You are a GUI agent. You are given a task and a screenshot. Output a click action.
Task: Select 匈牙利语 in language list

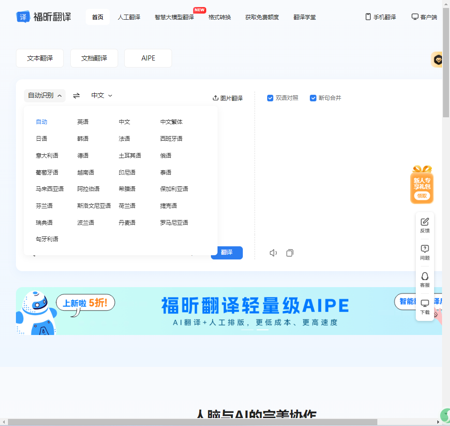pyautogui.click(x=47, y=239)
